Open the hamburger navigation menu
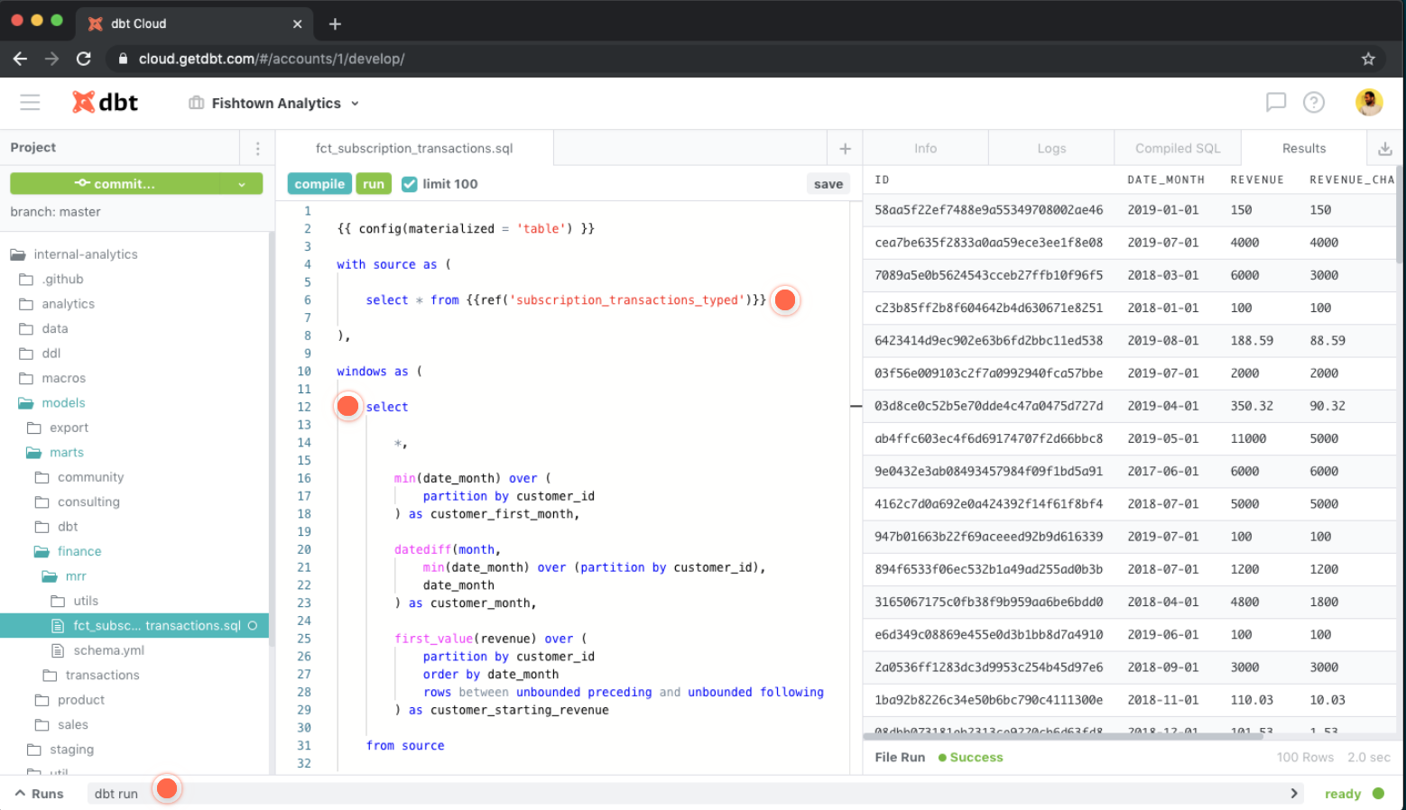The image size is (1406, 810). pos(30,103)
